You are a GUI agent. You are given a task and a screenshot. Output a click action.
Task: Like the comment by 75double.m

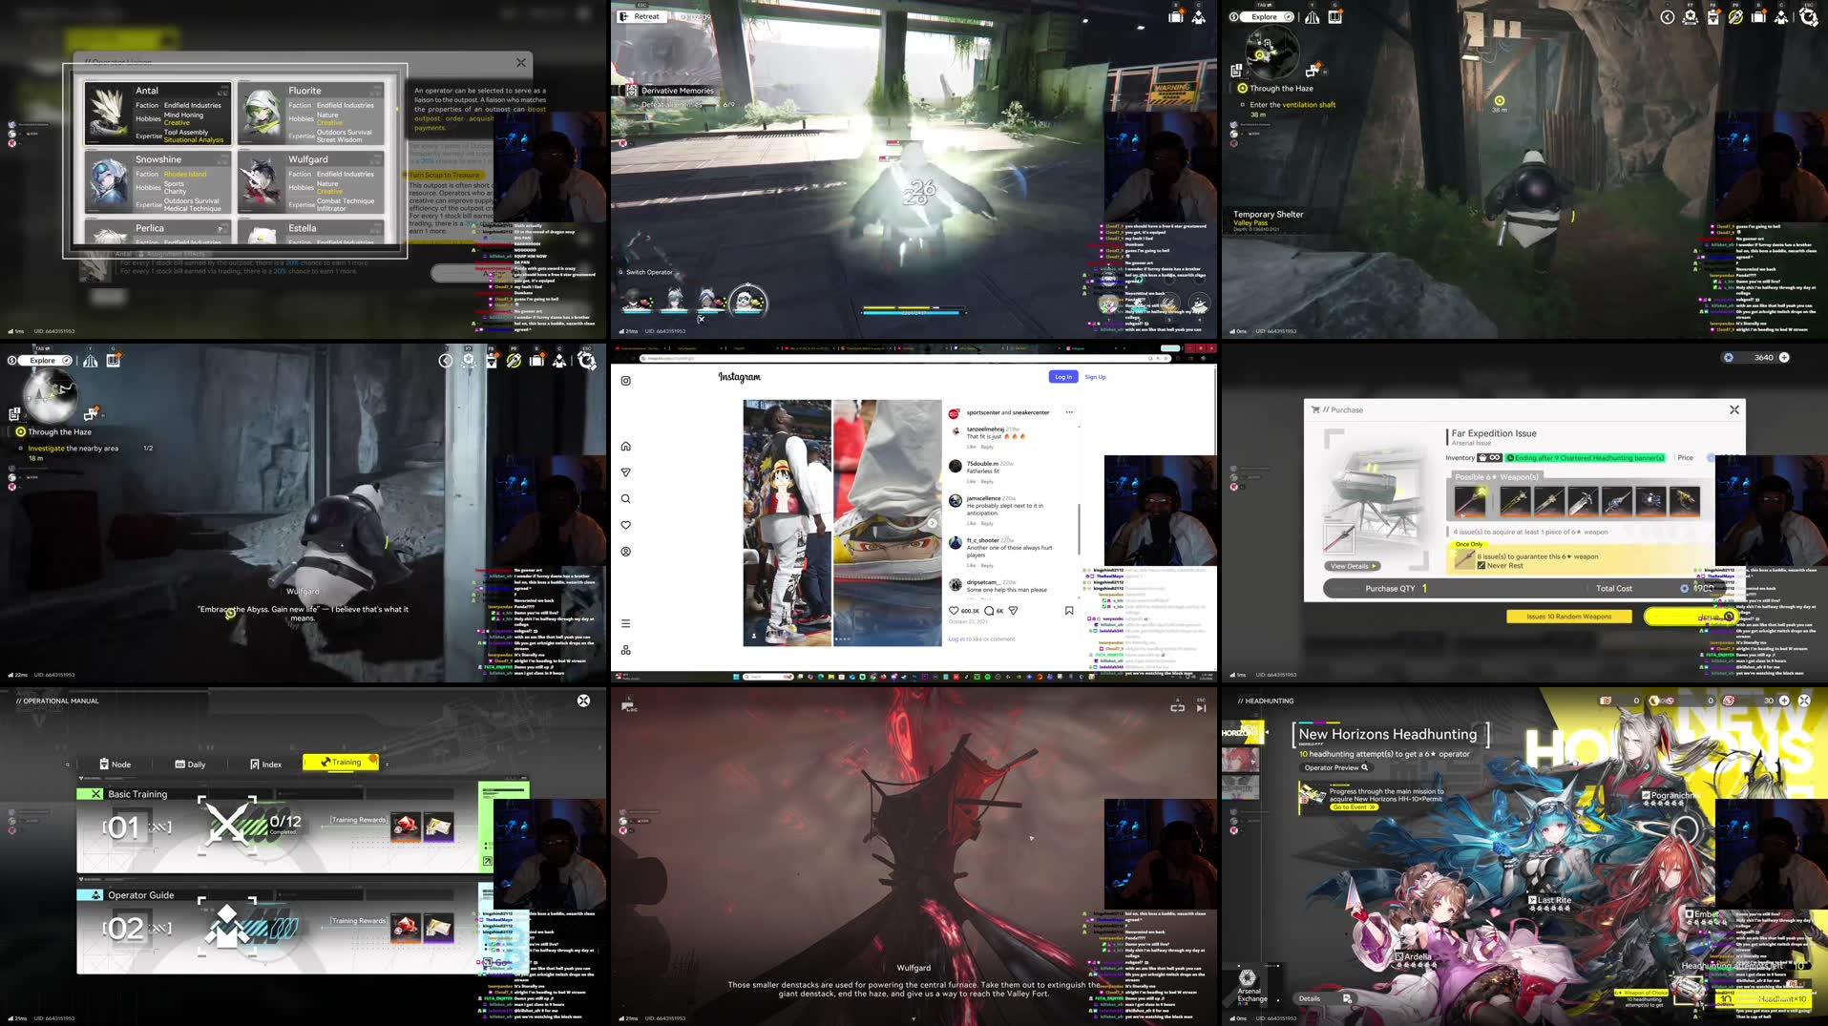coord(972,481)
